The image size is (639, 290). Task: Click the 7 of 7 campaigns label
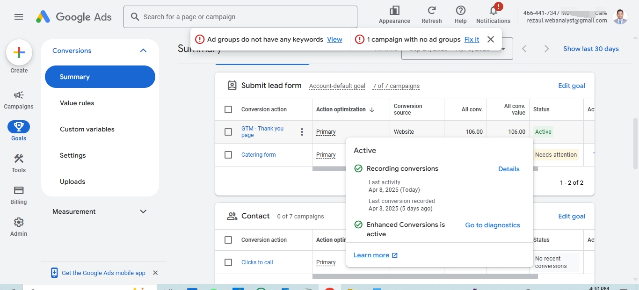396,86
